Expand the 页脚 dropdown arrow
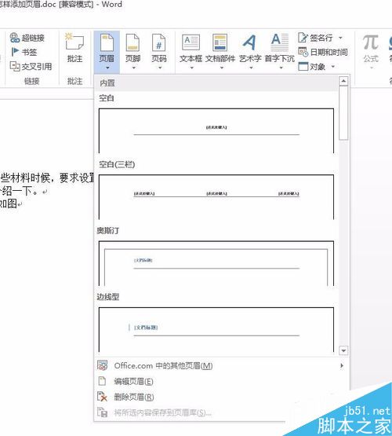The height and width of the screenshot is (436, 392). pos(133,68)
